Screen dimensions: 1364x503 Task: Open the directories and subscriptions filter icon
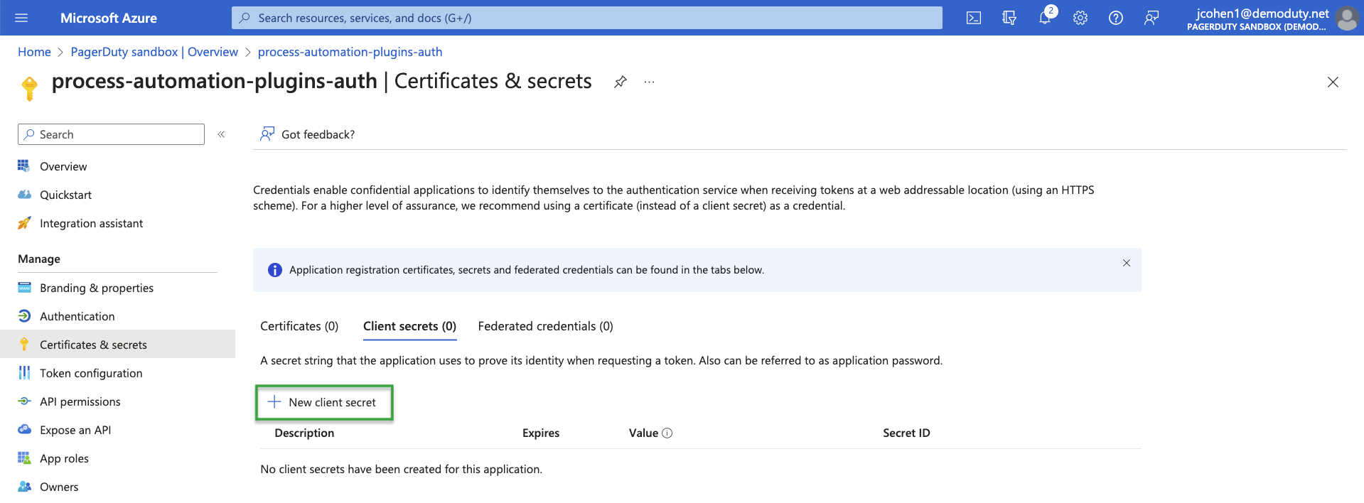click(x=1009, y=18)
